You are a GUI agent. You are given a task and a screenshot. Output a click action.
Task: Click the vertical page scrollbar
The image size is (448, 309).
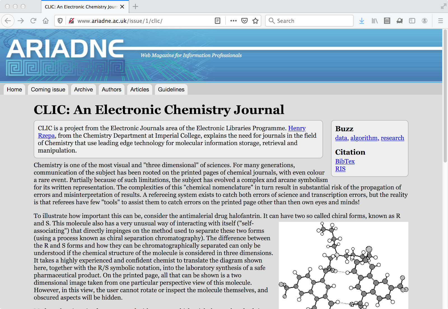pos(445,95)
